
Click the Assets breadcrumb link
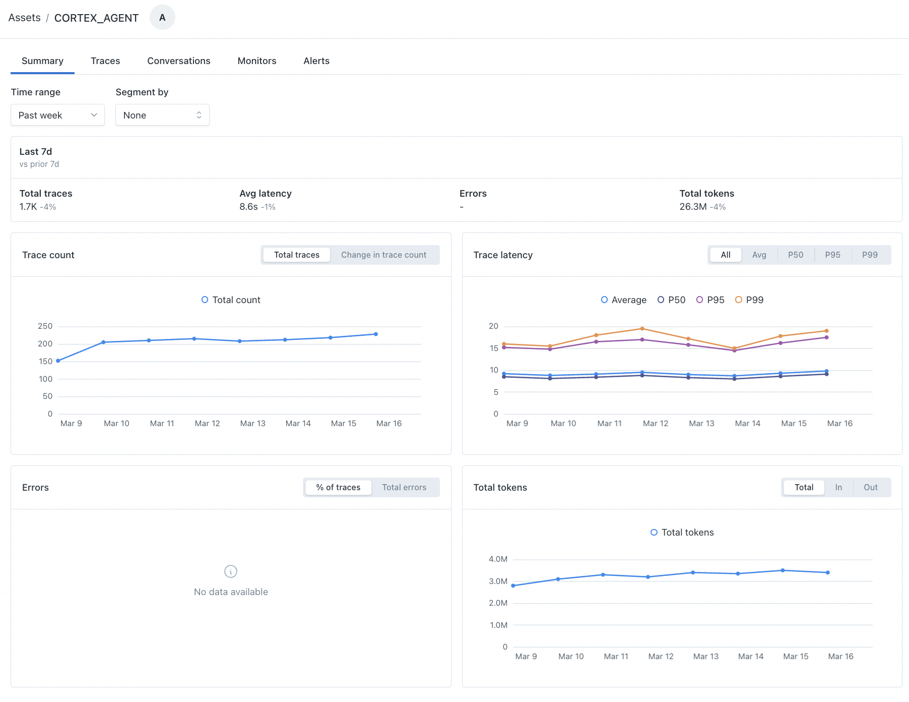pyautogui.click(x=24, y=18)
